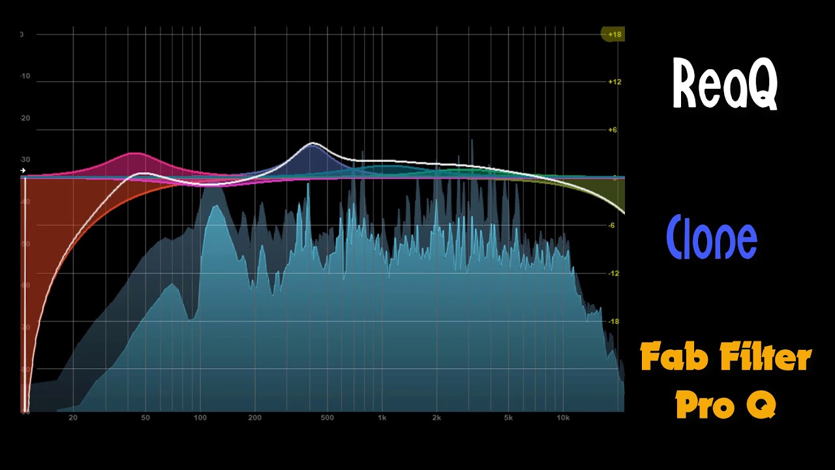The height and width of the screenshot is (470, 835).
Task: Click the 20 Hz frequency label
Action: (73, 418)
